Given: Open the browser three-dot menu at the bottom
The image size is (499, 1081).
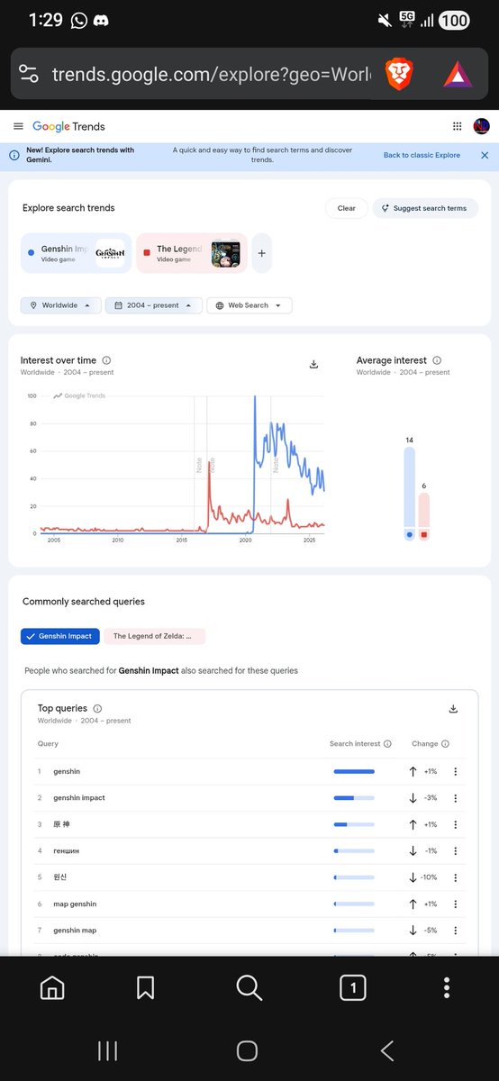Looking at the screenshot, I should (447, 987).
